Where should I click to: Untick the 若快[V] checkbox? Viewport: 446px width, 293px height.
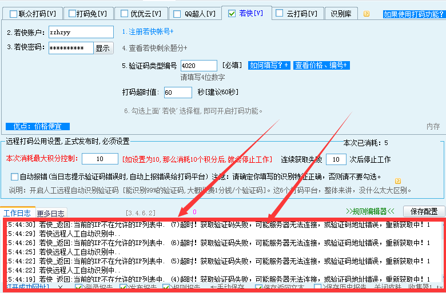pyautogui.click(x=232, y=13)
